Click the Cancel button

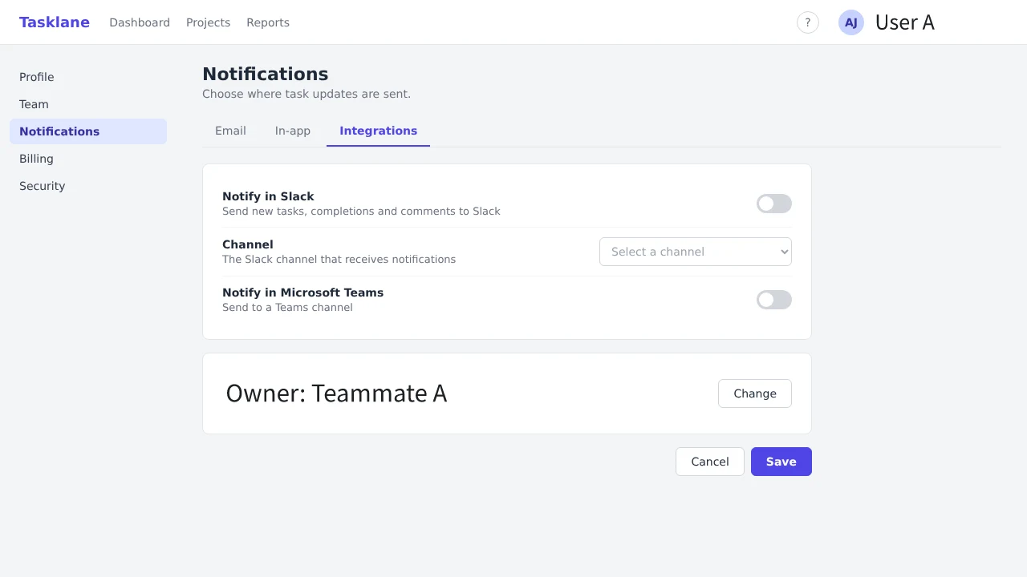coord(710,462)
